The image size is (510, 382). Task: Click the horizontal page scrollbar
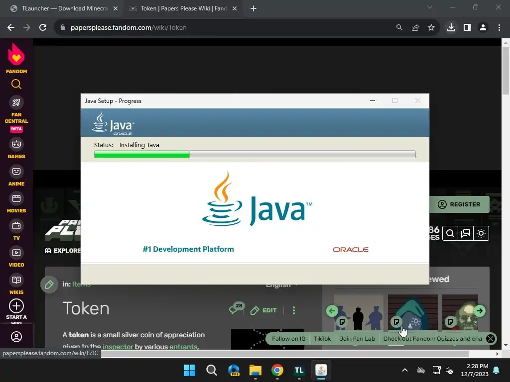pyautogui.click(x=284, y=354)
